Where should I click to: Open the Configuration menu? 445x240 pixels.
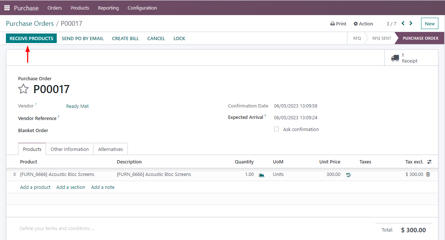pos(142,8)
